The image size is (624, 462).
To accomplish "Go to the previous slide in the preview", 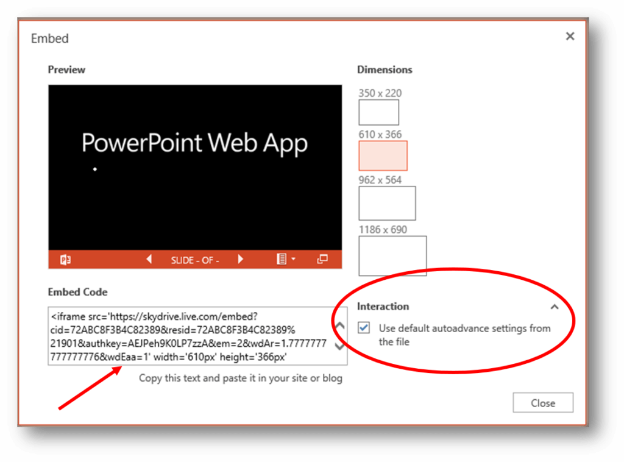I will (x=149, y=259).
